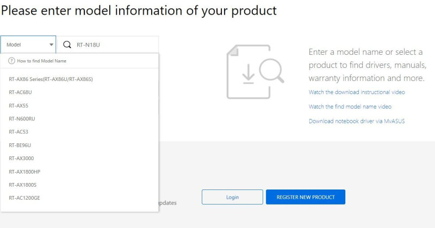Select RT-AC53 from the list
The image size is (435, 228).
[18, 132]
